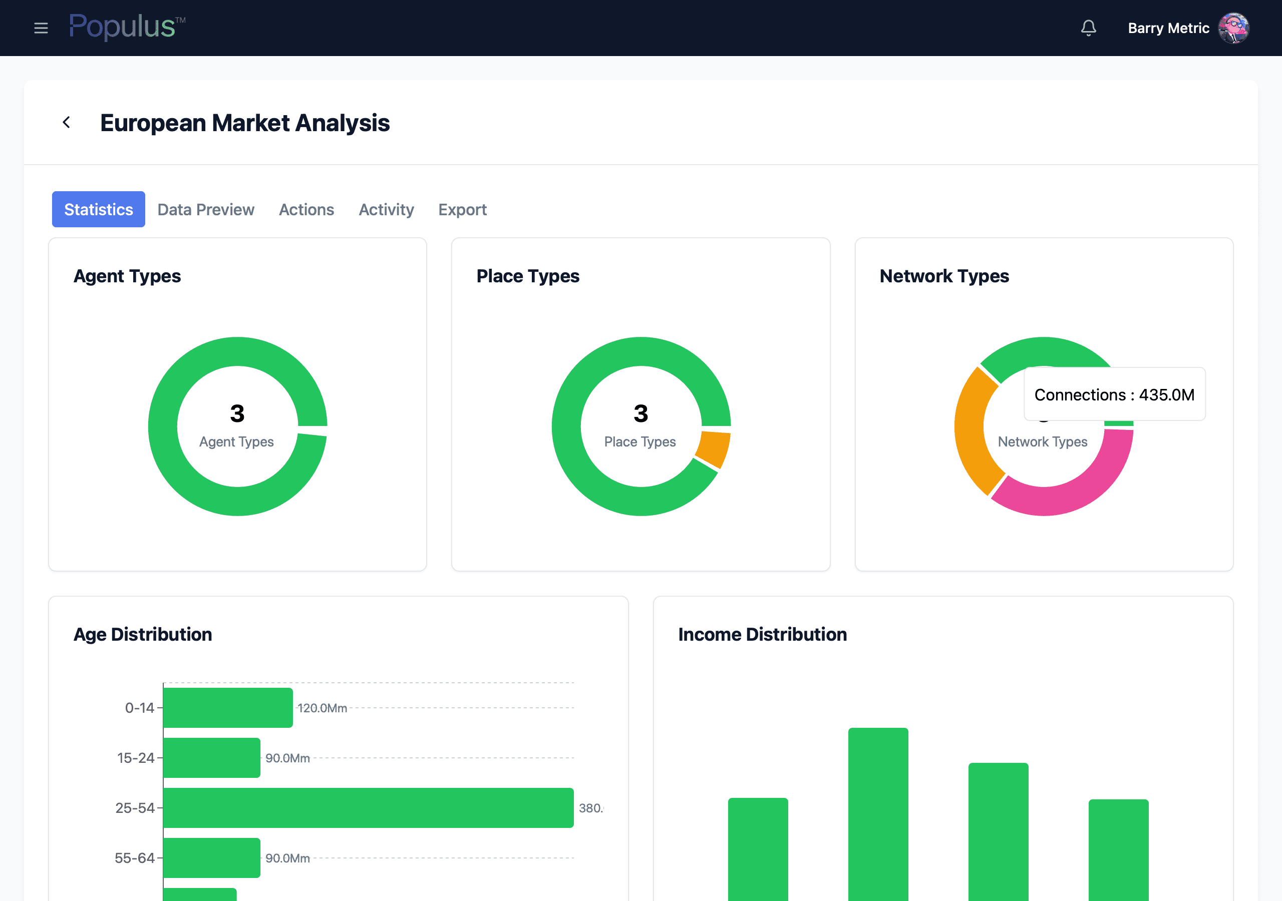Click the Agent Types donut chart ring
Image resolution: width=1282 pixels, height=901 pixels.
click(x=162, y=427)
